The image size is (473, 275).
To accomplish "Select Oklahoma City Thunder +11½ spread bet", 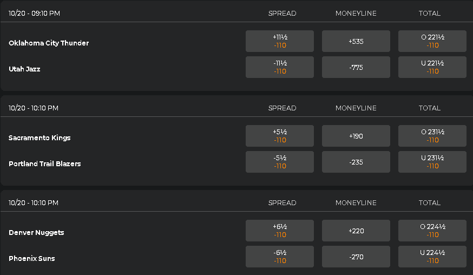I will [x=280, y=41].
